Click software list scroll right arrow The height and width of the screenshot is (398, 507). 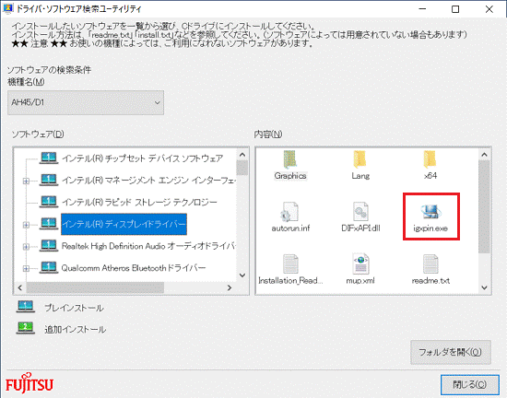click(x=230, y=287)
